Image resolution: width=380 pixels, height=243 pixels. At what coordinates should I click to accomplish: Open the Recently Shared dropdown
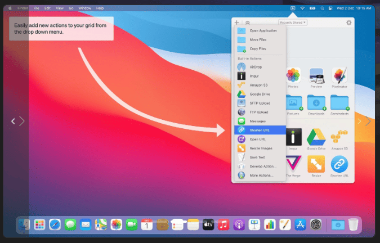click(x=293, y=22)
